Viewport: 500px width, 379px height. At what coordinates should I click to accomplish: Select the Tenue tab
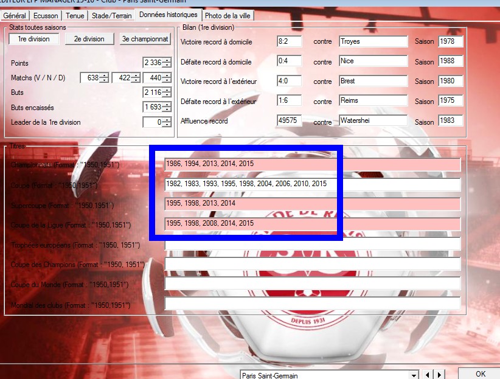point(75,16)
